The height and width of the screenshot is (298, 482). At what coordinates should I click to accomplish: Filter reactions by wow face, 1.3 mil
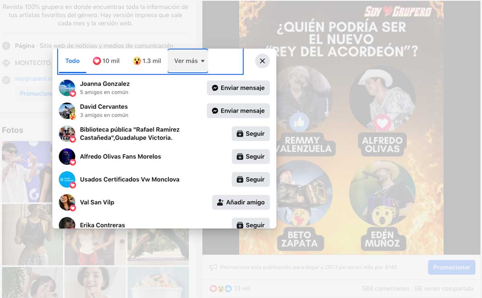147,61
